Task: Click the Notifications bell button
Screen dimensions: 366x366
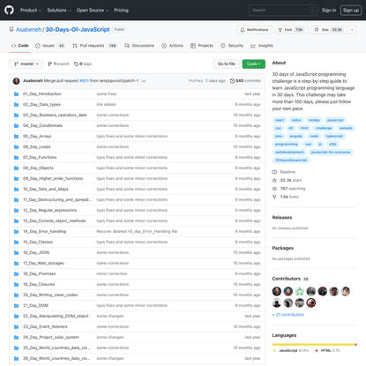Action: point(254,30)
